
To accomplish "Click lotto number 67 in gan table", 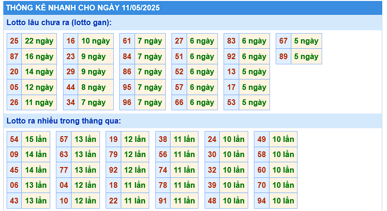I will [283, 41].
